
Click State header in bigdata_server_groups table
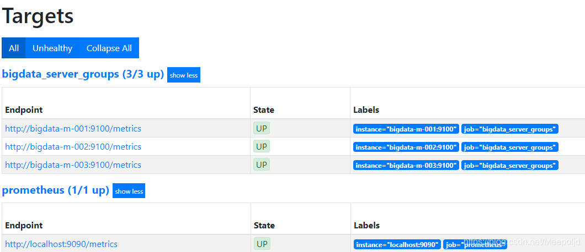264,110
